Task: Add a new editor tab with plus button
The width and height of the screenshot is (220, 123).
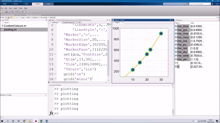Action: [79, 23]
